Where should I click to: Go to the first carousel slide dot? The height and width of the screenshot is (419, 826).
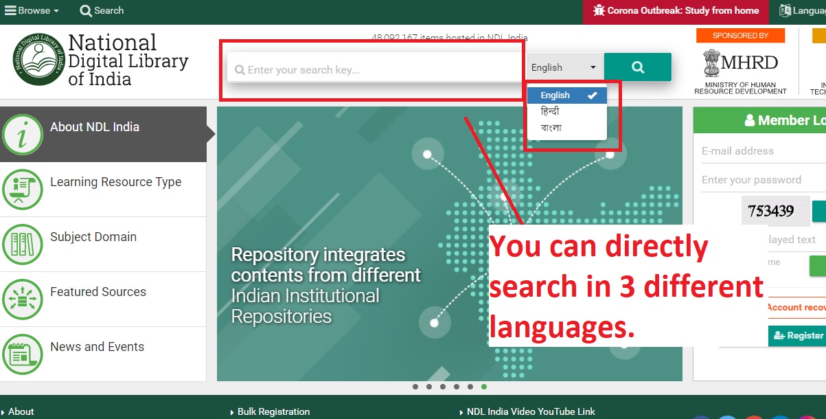(415, 387)
